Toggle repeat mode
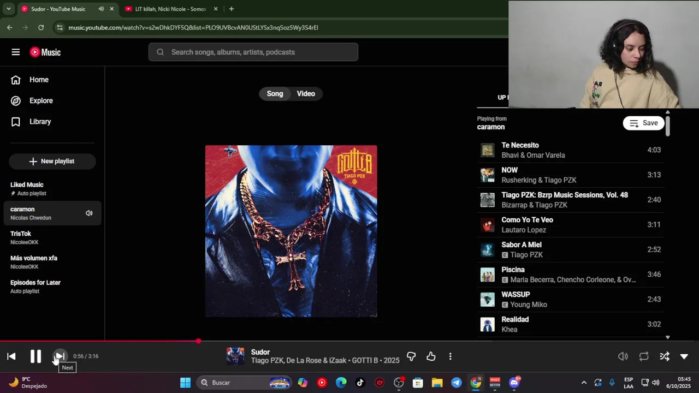The width and height of the screenshot is (699, 393). pos(644,356)
